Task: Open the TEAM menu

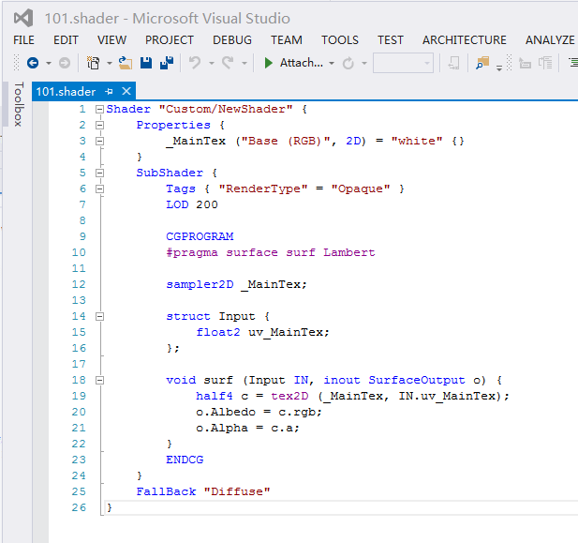Action: click(x=287, y=40)
